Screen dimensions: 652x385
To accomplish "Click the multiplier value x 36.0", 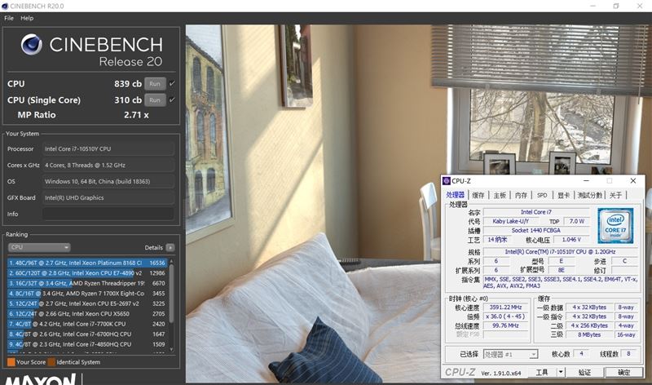I will pos(505,316).
